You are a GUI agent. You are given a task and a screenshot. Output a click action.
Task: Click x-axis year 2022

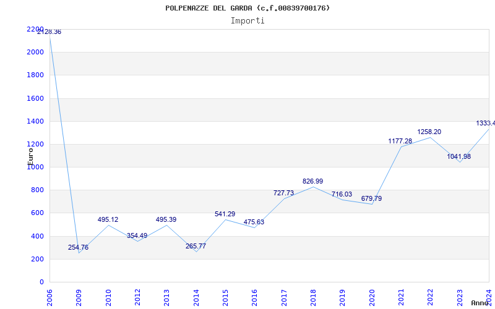pyautogui.click(x=430, y=298)
